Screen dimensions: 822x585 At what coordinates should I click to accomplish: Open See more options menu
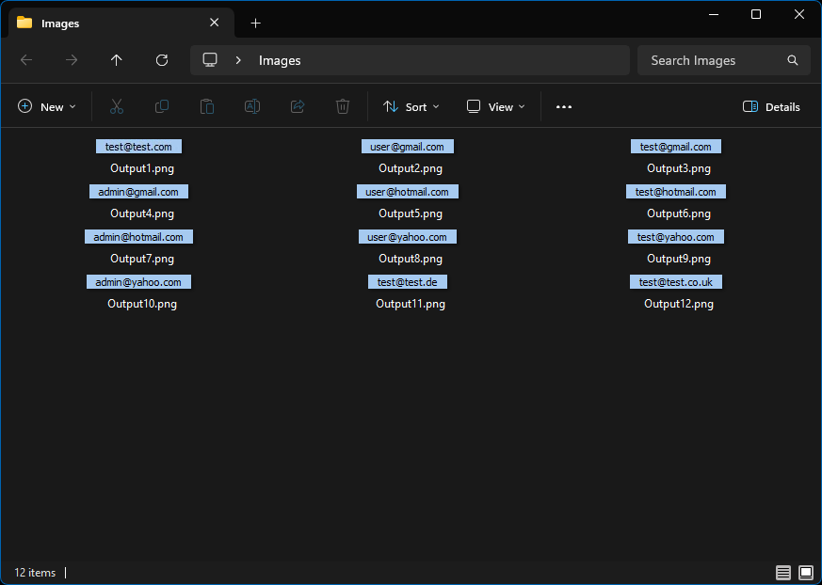[x=564, y=107]
